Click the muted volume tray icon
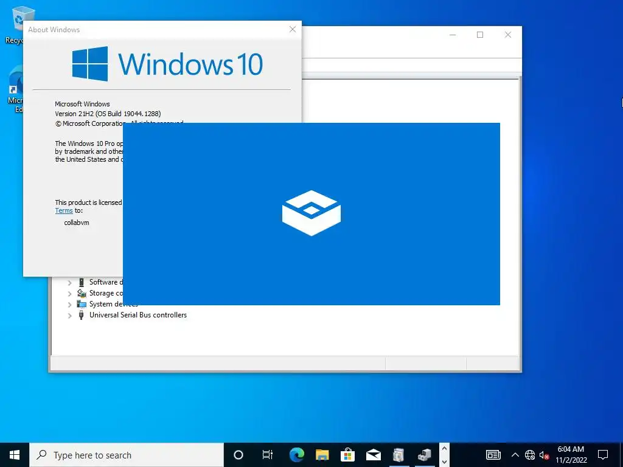Image resolution: width=623 pixels, height=467 pixels. point(544,455)
